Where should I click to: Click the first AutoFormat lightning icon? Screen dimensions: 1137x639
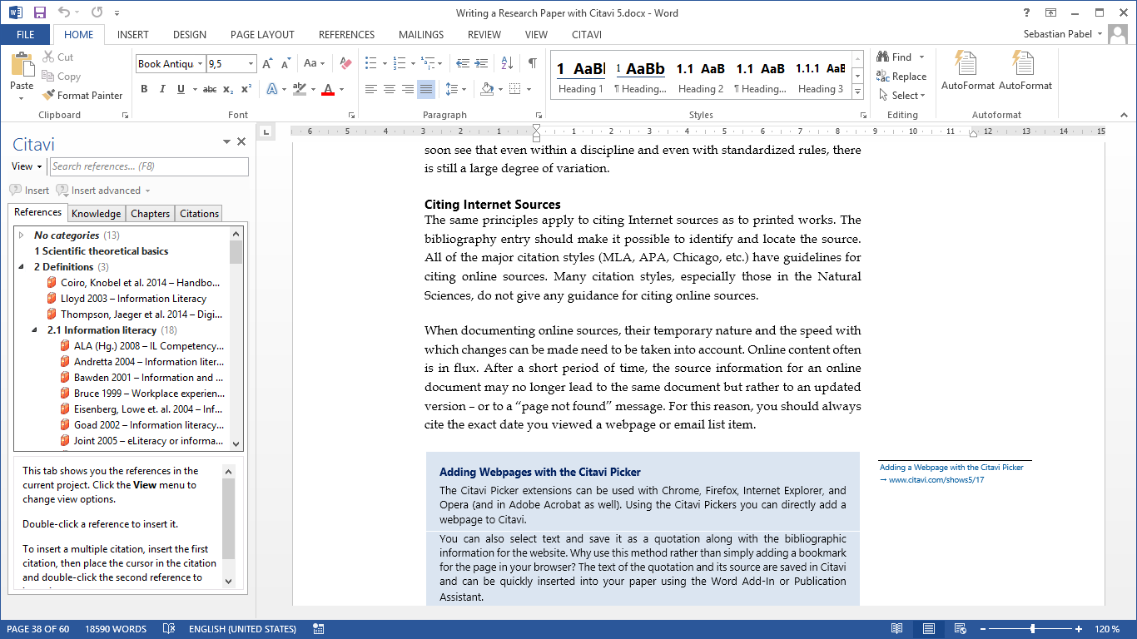[967, 63]
